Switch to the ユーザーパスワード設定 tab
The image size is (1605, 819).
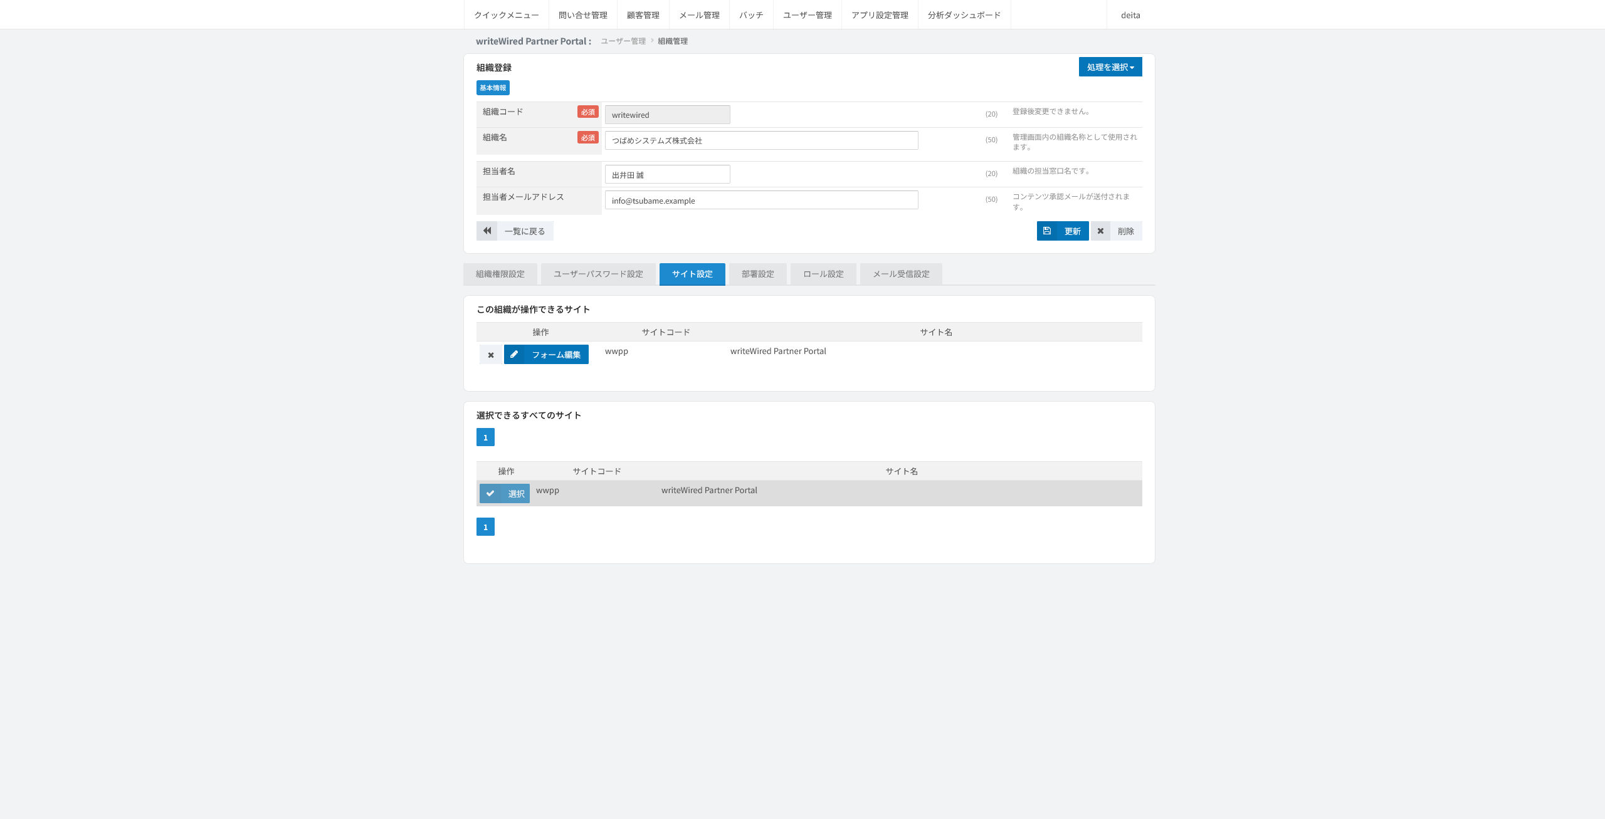[x=598, y=274]
